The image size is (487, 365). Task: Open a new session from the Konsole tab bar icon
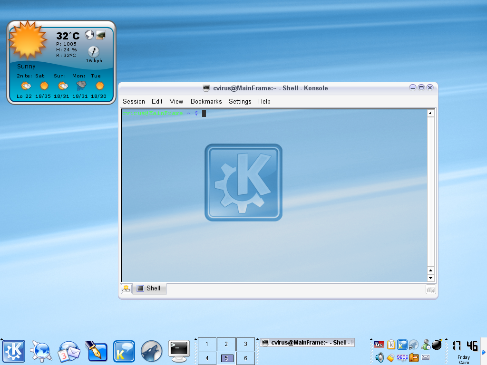[126, 288]
